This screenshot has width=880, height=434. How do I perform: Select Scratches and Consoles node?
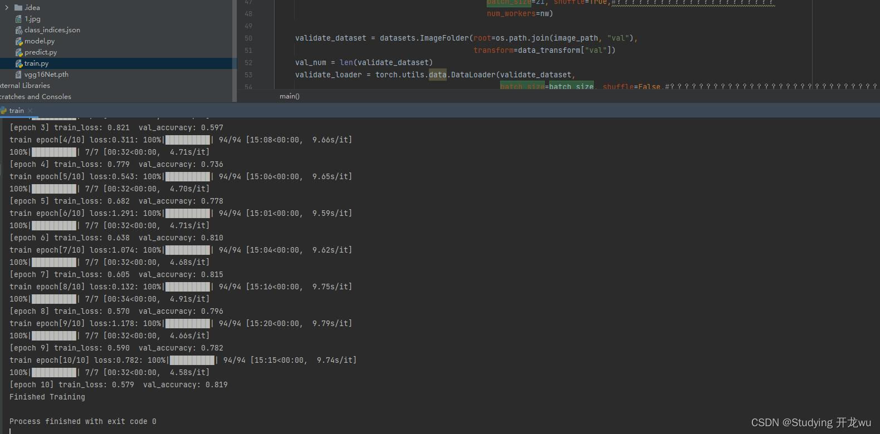(x=36, y=97)
